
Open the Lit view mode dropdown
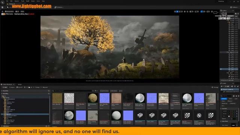pyautogui.click(x=17, y=12)
